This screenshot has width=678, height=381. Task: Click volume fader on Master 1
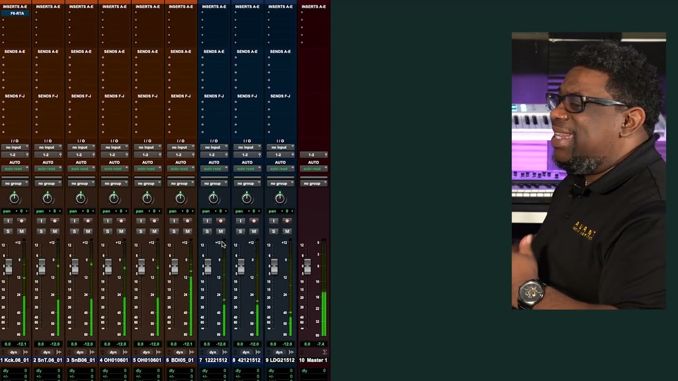click(x=307, y=266)
